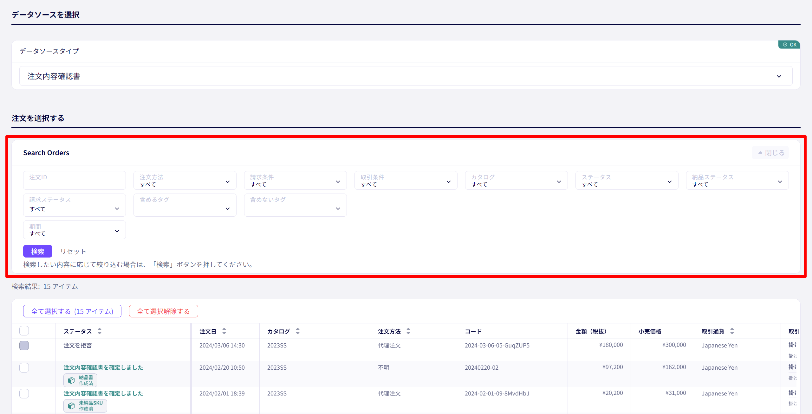Viewport: 812px width, 414px height.
Task: Open the 請求ステータス filter dropdown
Action: click(x=75, y=205)
